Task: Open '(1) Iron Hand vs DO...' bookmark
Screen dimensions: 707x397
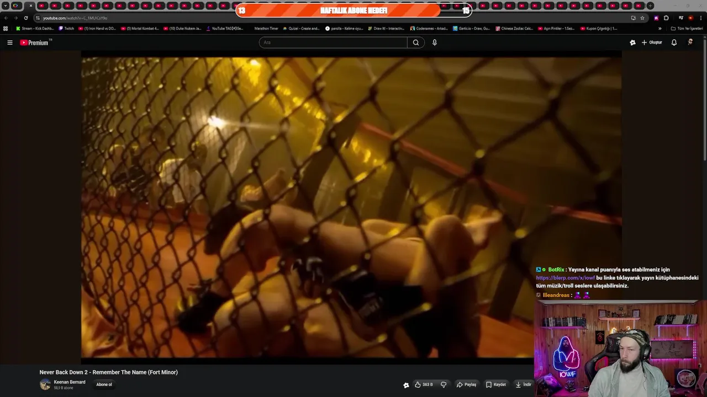Action: click(x=97, y=28)
